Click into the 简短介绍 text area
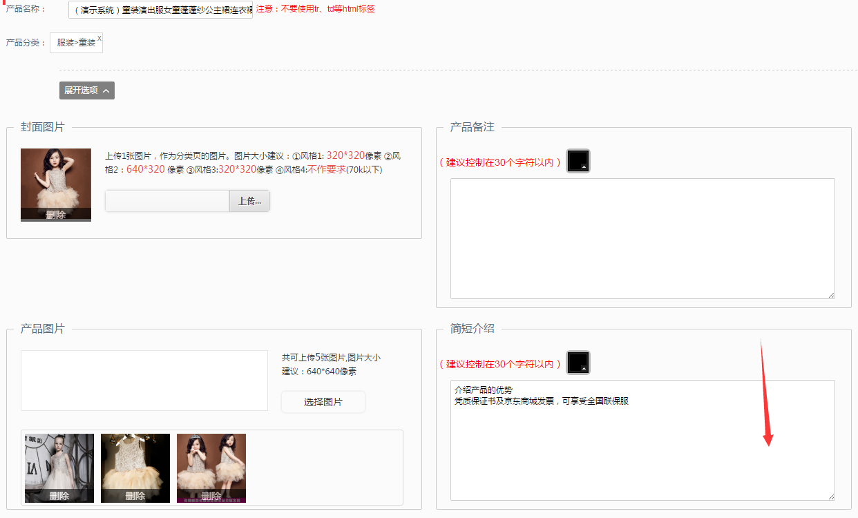 pyautogui.click(x=642, y=440)
